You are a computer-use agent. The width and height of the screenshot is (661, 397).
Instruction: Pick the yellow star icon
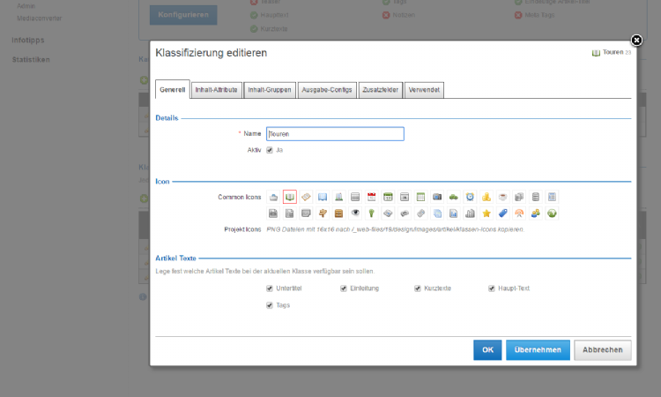(x=486, y=213)
